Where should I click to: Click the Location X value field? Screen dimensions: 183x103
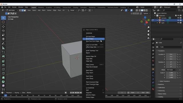coord(171,54)
